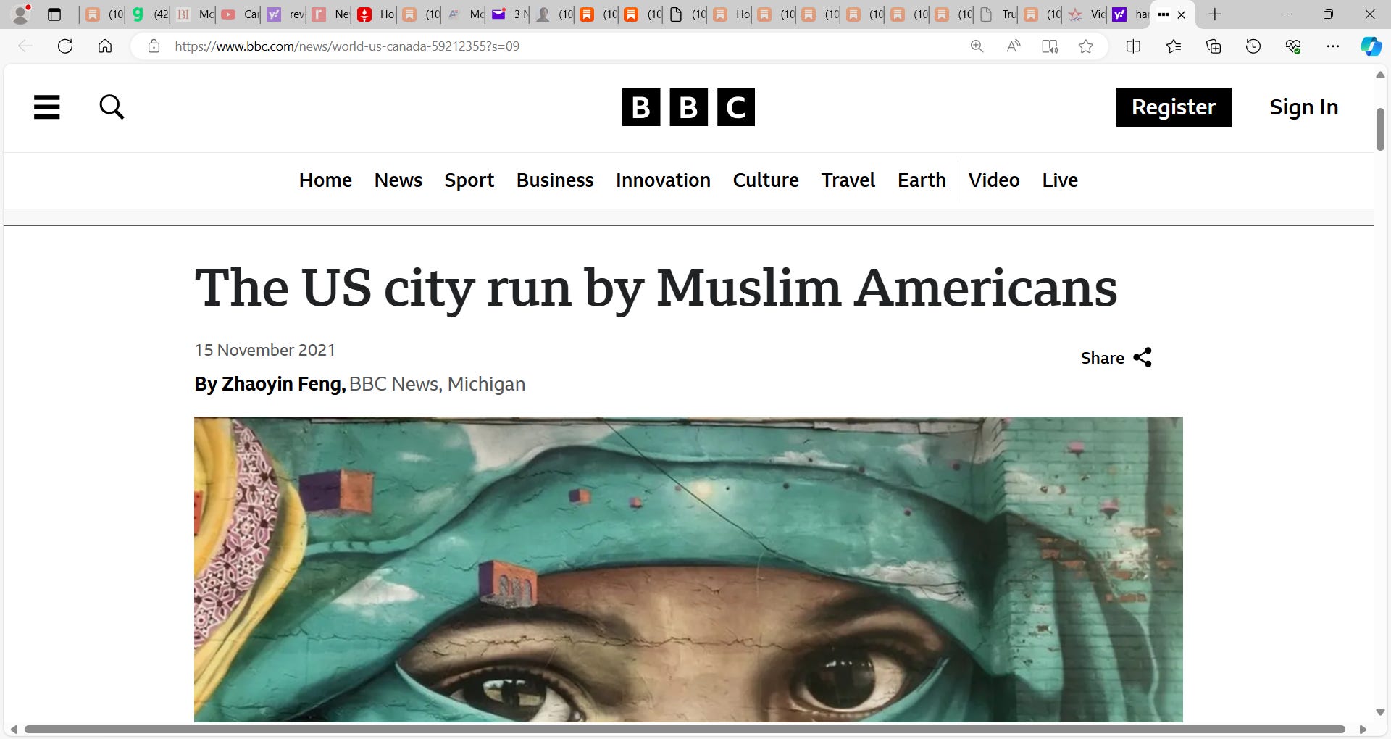This screenshot has width=1391, height=739.
Task: Add this page to favorites star
Action: tap(1085, 46)
